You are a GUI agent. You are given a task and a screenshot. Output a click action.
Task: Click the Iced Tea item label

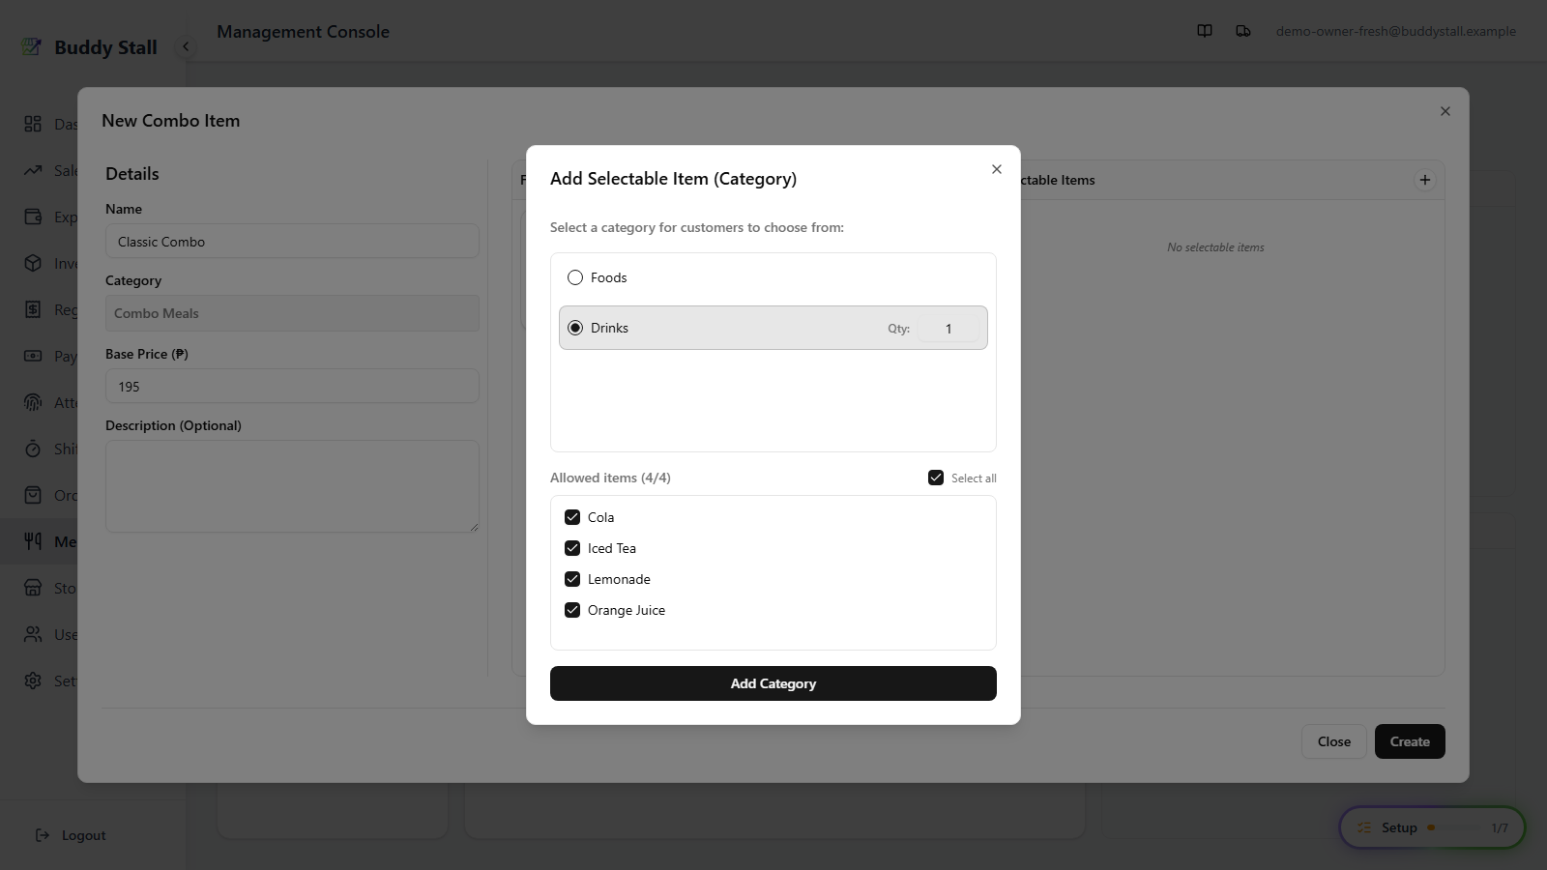pos(612,548)
